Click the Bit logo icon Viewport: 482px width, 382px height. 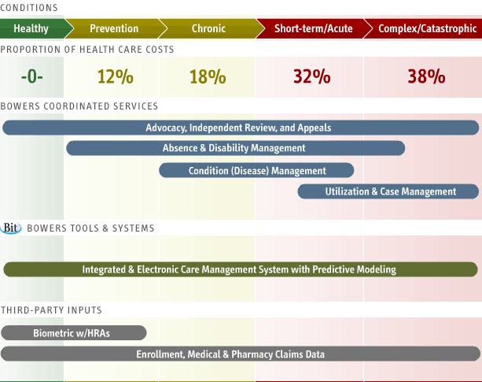coord(11,228)
